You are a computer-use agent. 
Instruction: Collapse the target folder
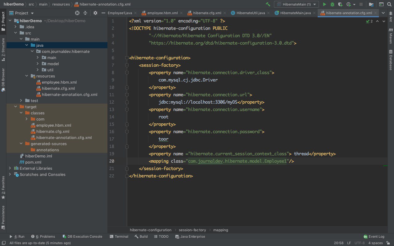tap(15, 107)
